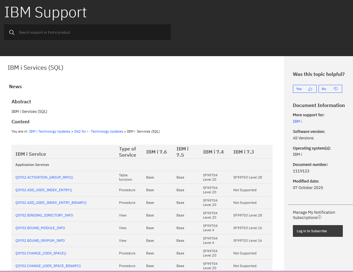This screenshot has width=353, height=272.
Task: Open QSYS2.ACTIVATION_GROUP_INFO() link
Action: pos(44,177)
